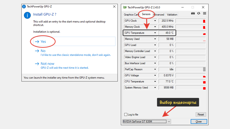230x129 pixels.
Task: Open the GPU Load sensor dropdown
Action: click(x=155, y=45)
